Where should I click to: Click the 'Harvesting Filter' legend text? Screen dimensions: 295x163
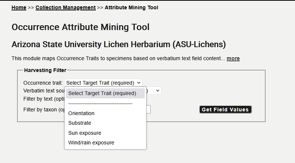(45, 70)
